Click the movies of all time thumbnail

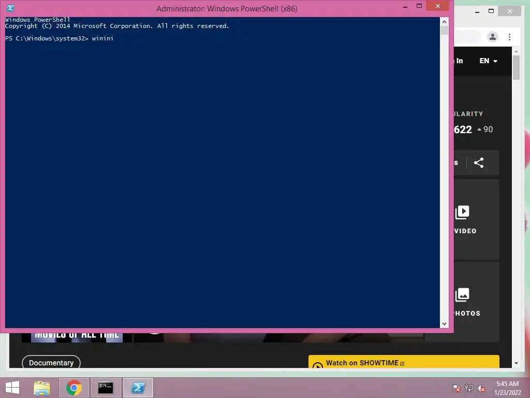click(77, 337)
